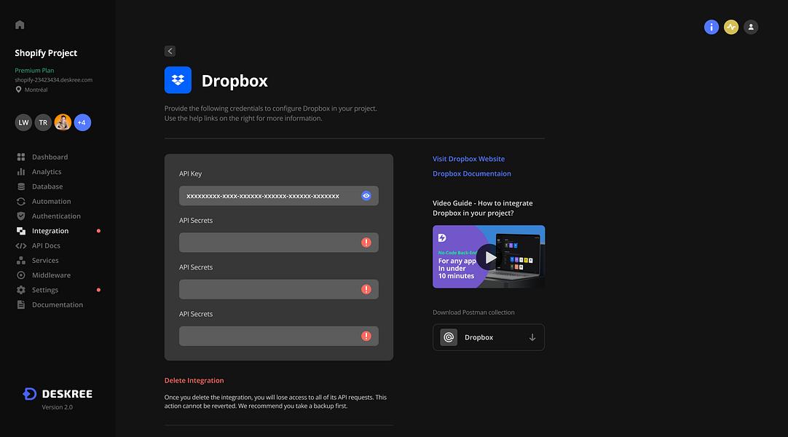Expand the +4 team members avatar
The height and width of the screenshot is (437, 788).
(x=82, y=122)
